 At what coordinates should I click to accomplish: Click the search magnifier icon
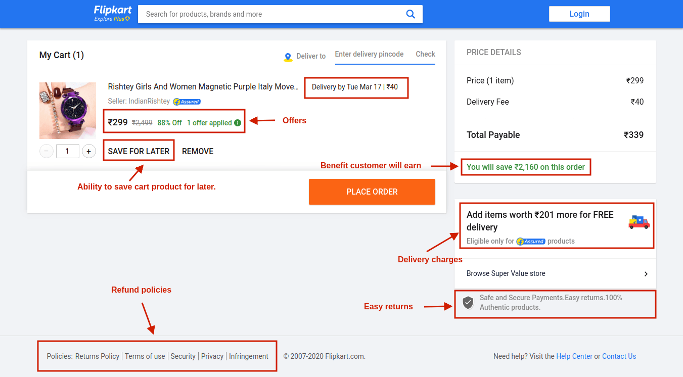point(410,14)
